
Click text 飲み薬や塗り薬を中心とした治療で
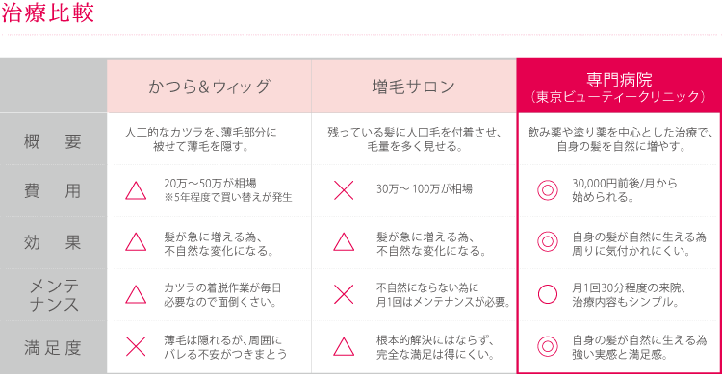[x=619, y=133]
